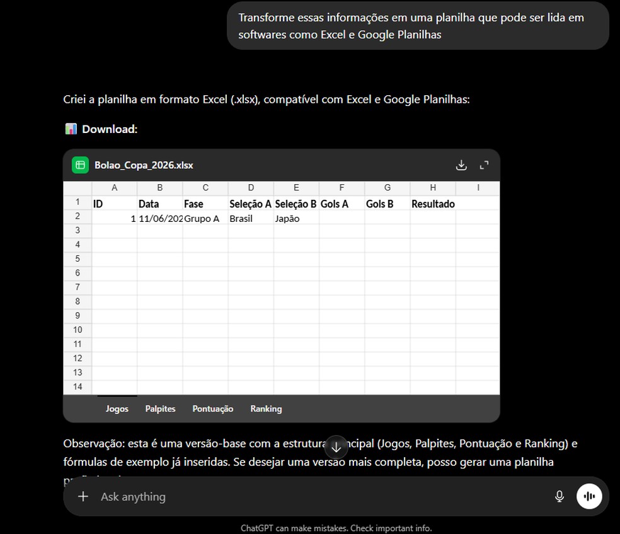Click the green spreadsheet file icon

coord(80,165)
